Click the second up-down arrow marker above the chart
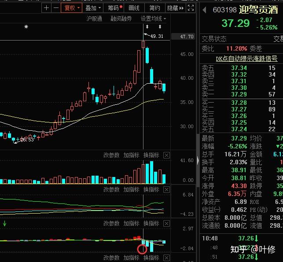Image resolution: width=283 pixels, height=262 pixels. point(160,27)
